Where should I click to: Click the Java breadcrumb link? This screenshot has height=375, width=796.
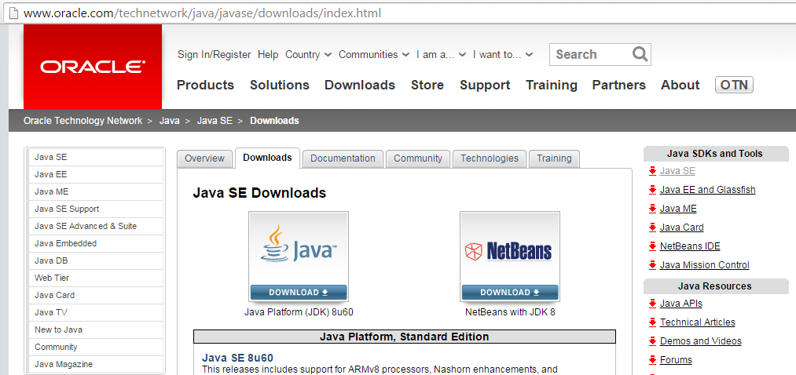[x=170, y=121]
